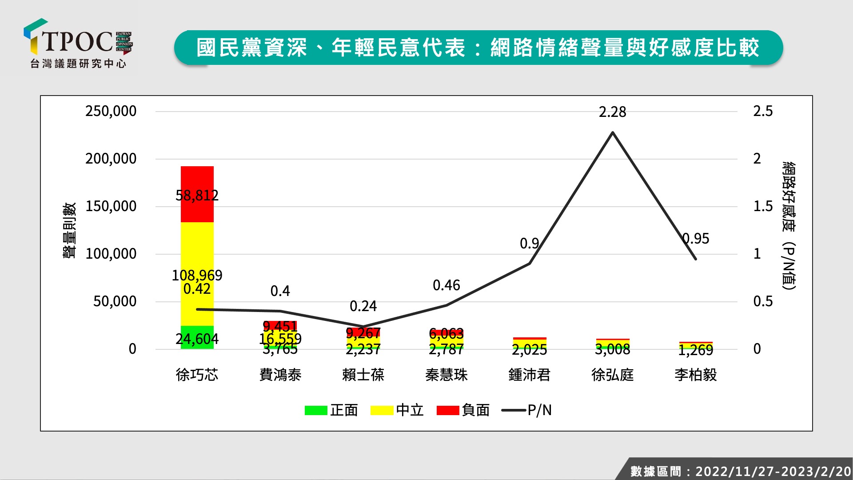853x480 pixels.
Task: Click the 24,604 positive value label
Action: pyautogui.click(x=197, y=339)
